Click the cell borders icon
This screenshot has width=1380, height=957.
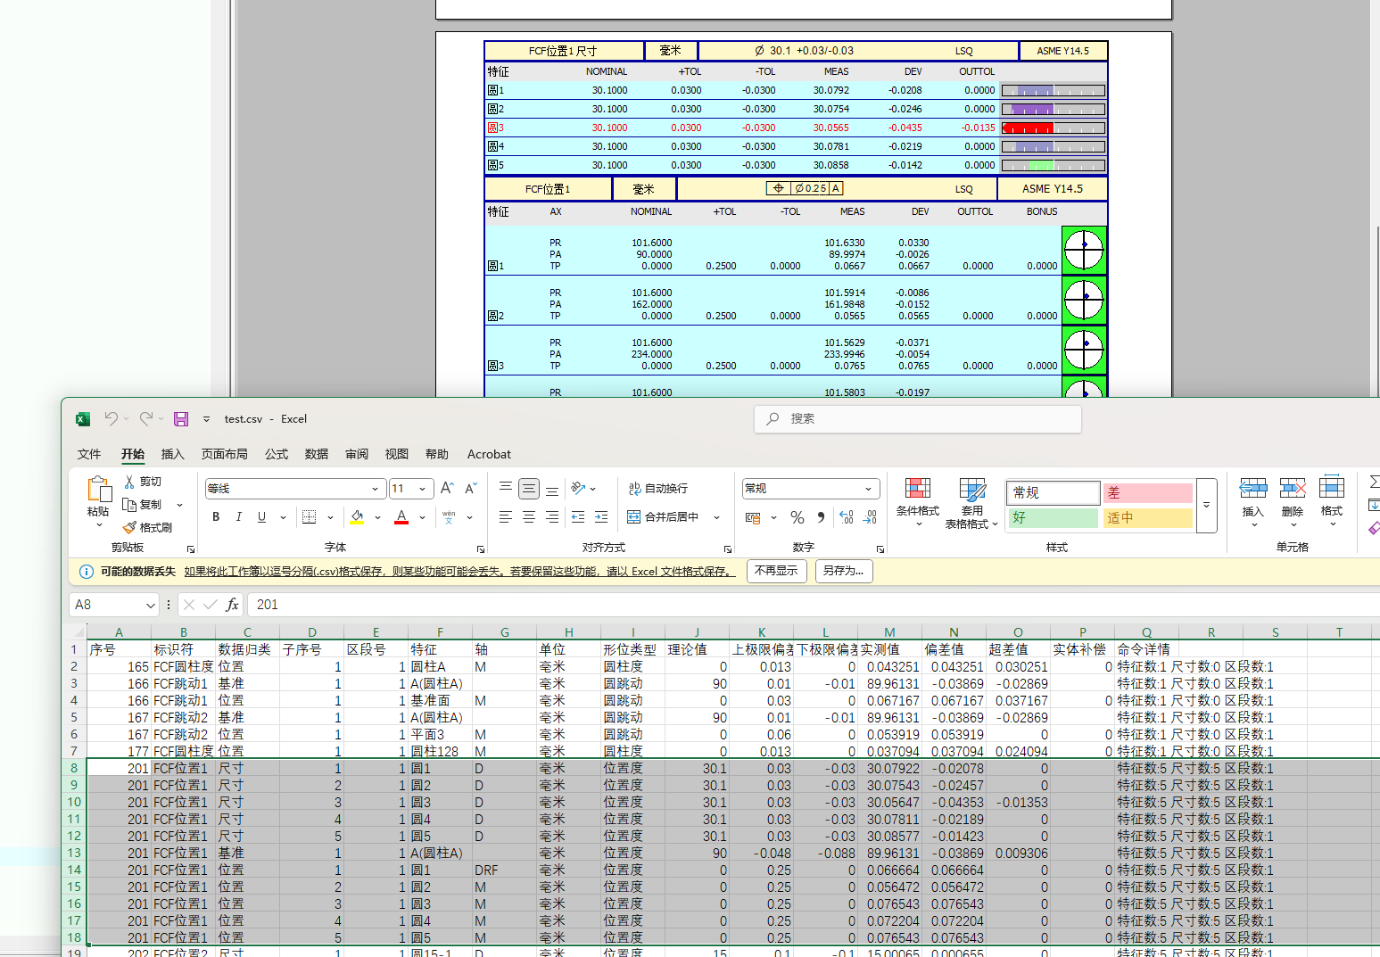[310, 517]
